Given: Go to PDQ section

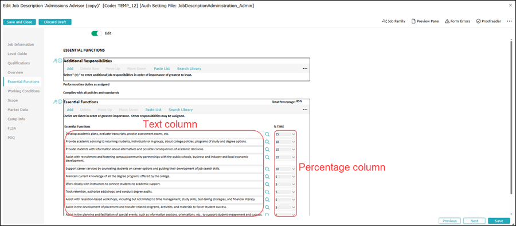Looking at the screenshot, I should click(x=11, y=138).
